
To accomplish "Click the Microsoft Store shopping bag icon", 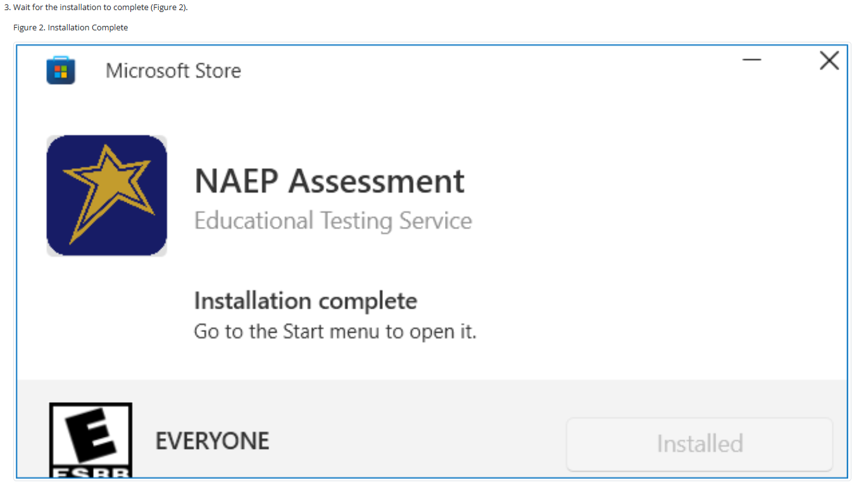I will (61, 70).
